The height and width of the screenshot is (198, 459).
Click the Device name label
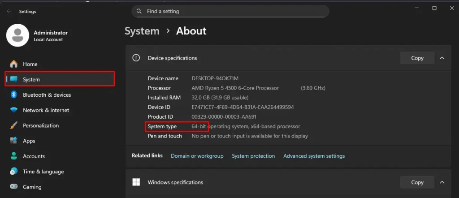tap(163, 78)
